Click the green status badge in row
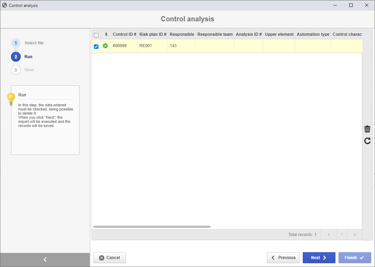 pos(105,46)
